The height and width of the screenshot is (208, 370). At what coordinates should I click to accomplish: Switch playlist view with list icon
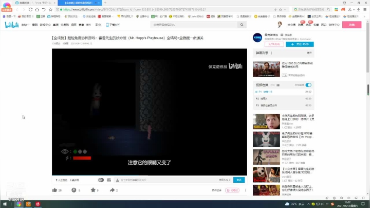tap(278, 85)
